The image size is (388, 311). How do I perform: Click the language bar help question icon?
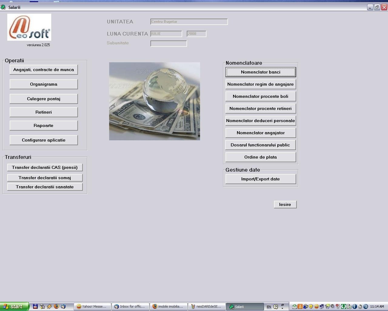276,307
